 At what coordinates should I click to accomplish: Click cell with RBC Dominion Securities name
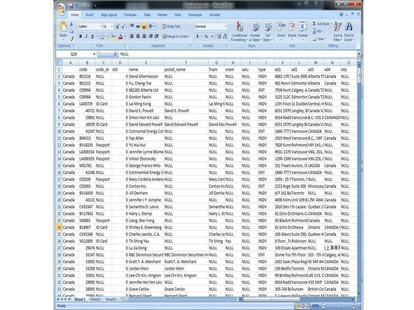[146, 255]
